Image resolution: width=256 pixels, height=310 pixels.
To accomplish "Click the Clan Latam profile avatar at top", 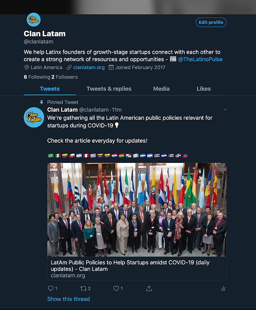I will [x=34, y=20].
